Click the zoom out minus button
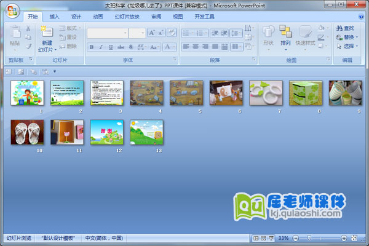The height and width of the screenshot is (246, 369). (296, 238)
